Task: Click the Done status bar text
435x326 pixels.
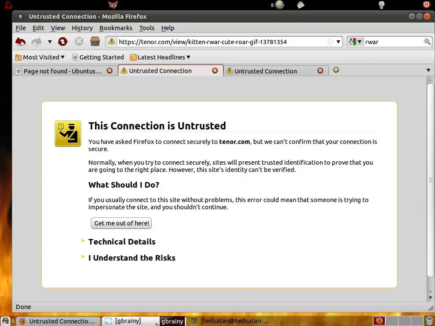Action: click(x=23, y=307)
